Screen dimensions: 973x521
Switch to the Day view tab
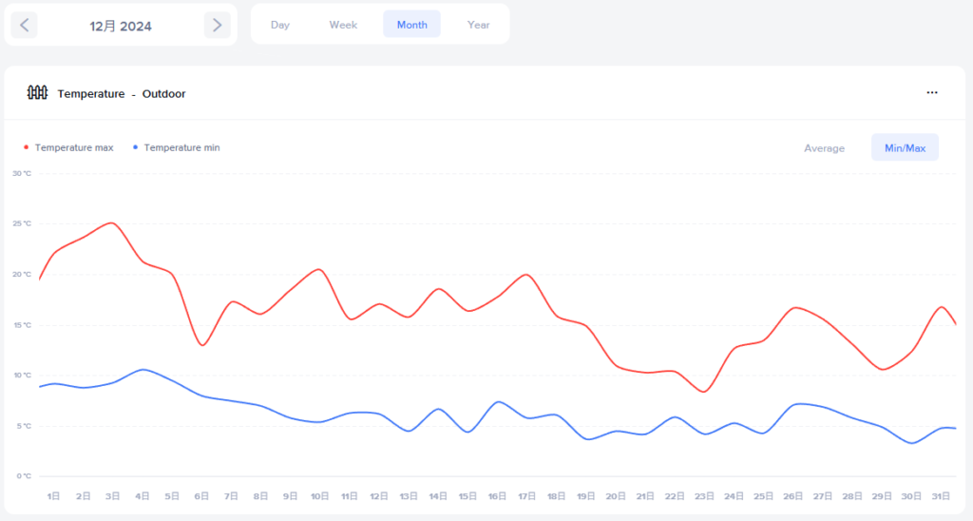pos(279,25)
